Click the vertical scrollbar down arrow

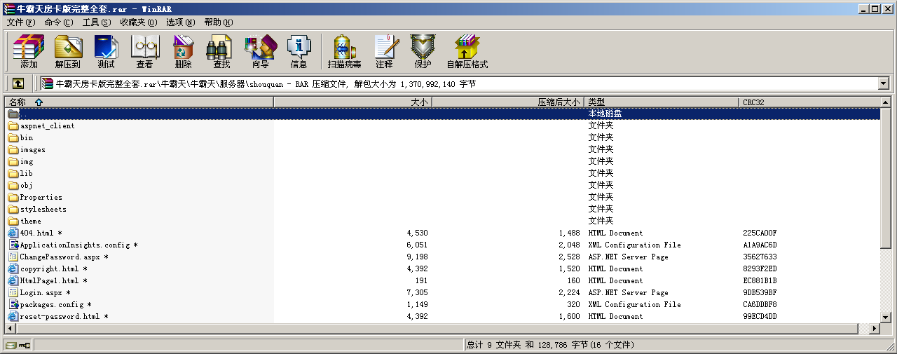[x=886, y=317]
